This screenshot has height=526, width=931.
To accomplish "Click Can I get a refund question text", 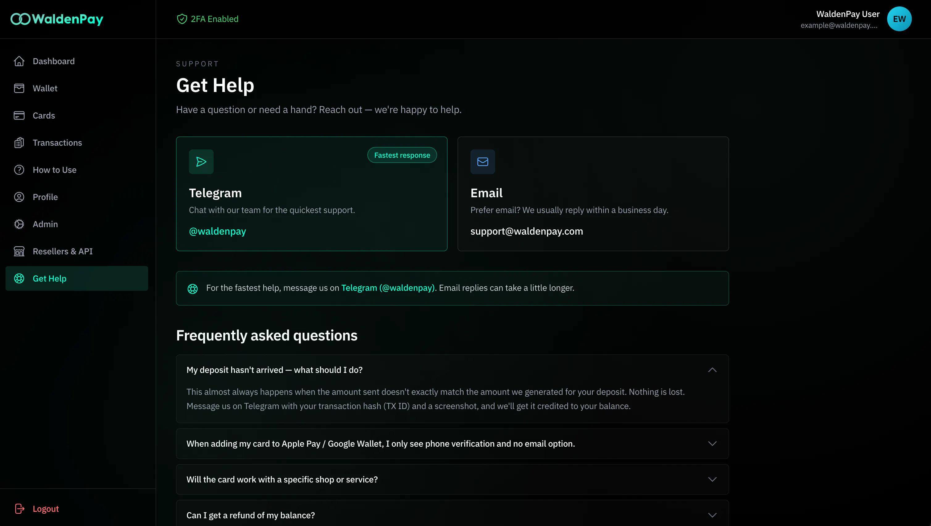I will [250, 515].
